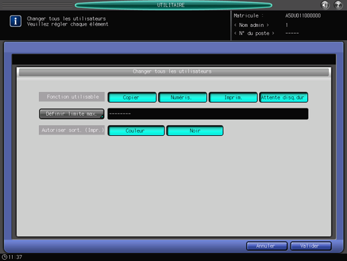The height and width of the screenshot is (261, 347).
Task: Click the accessibility sound icon
Action: [x=325, y=5]
